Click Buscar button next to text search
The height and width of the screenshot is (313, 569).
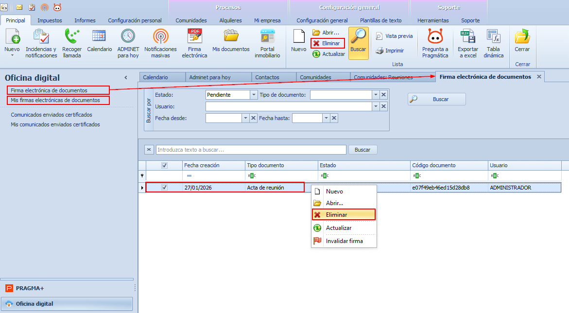[362, 150]
